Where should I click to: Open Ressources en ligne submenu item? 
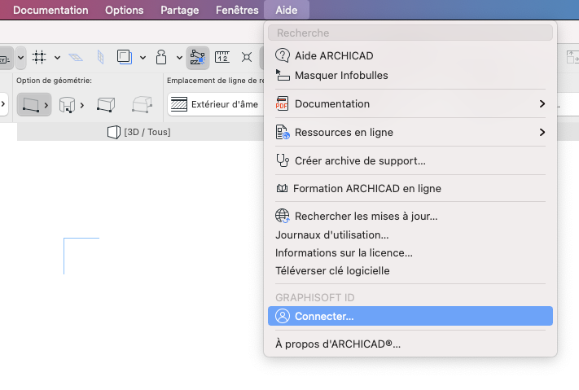(x=410, y=132)
